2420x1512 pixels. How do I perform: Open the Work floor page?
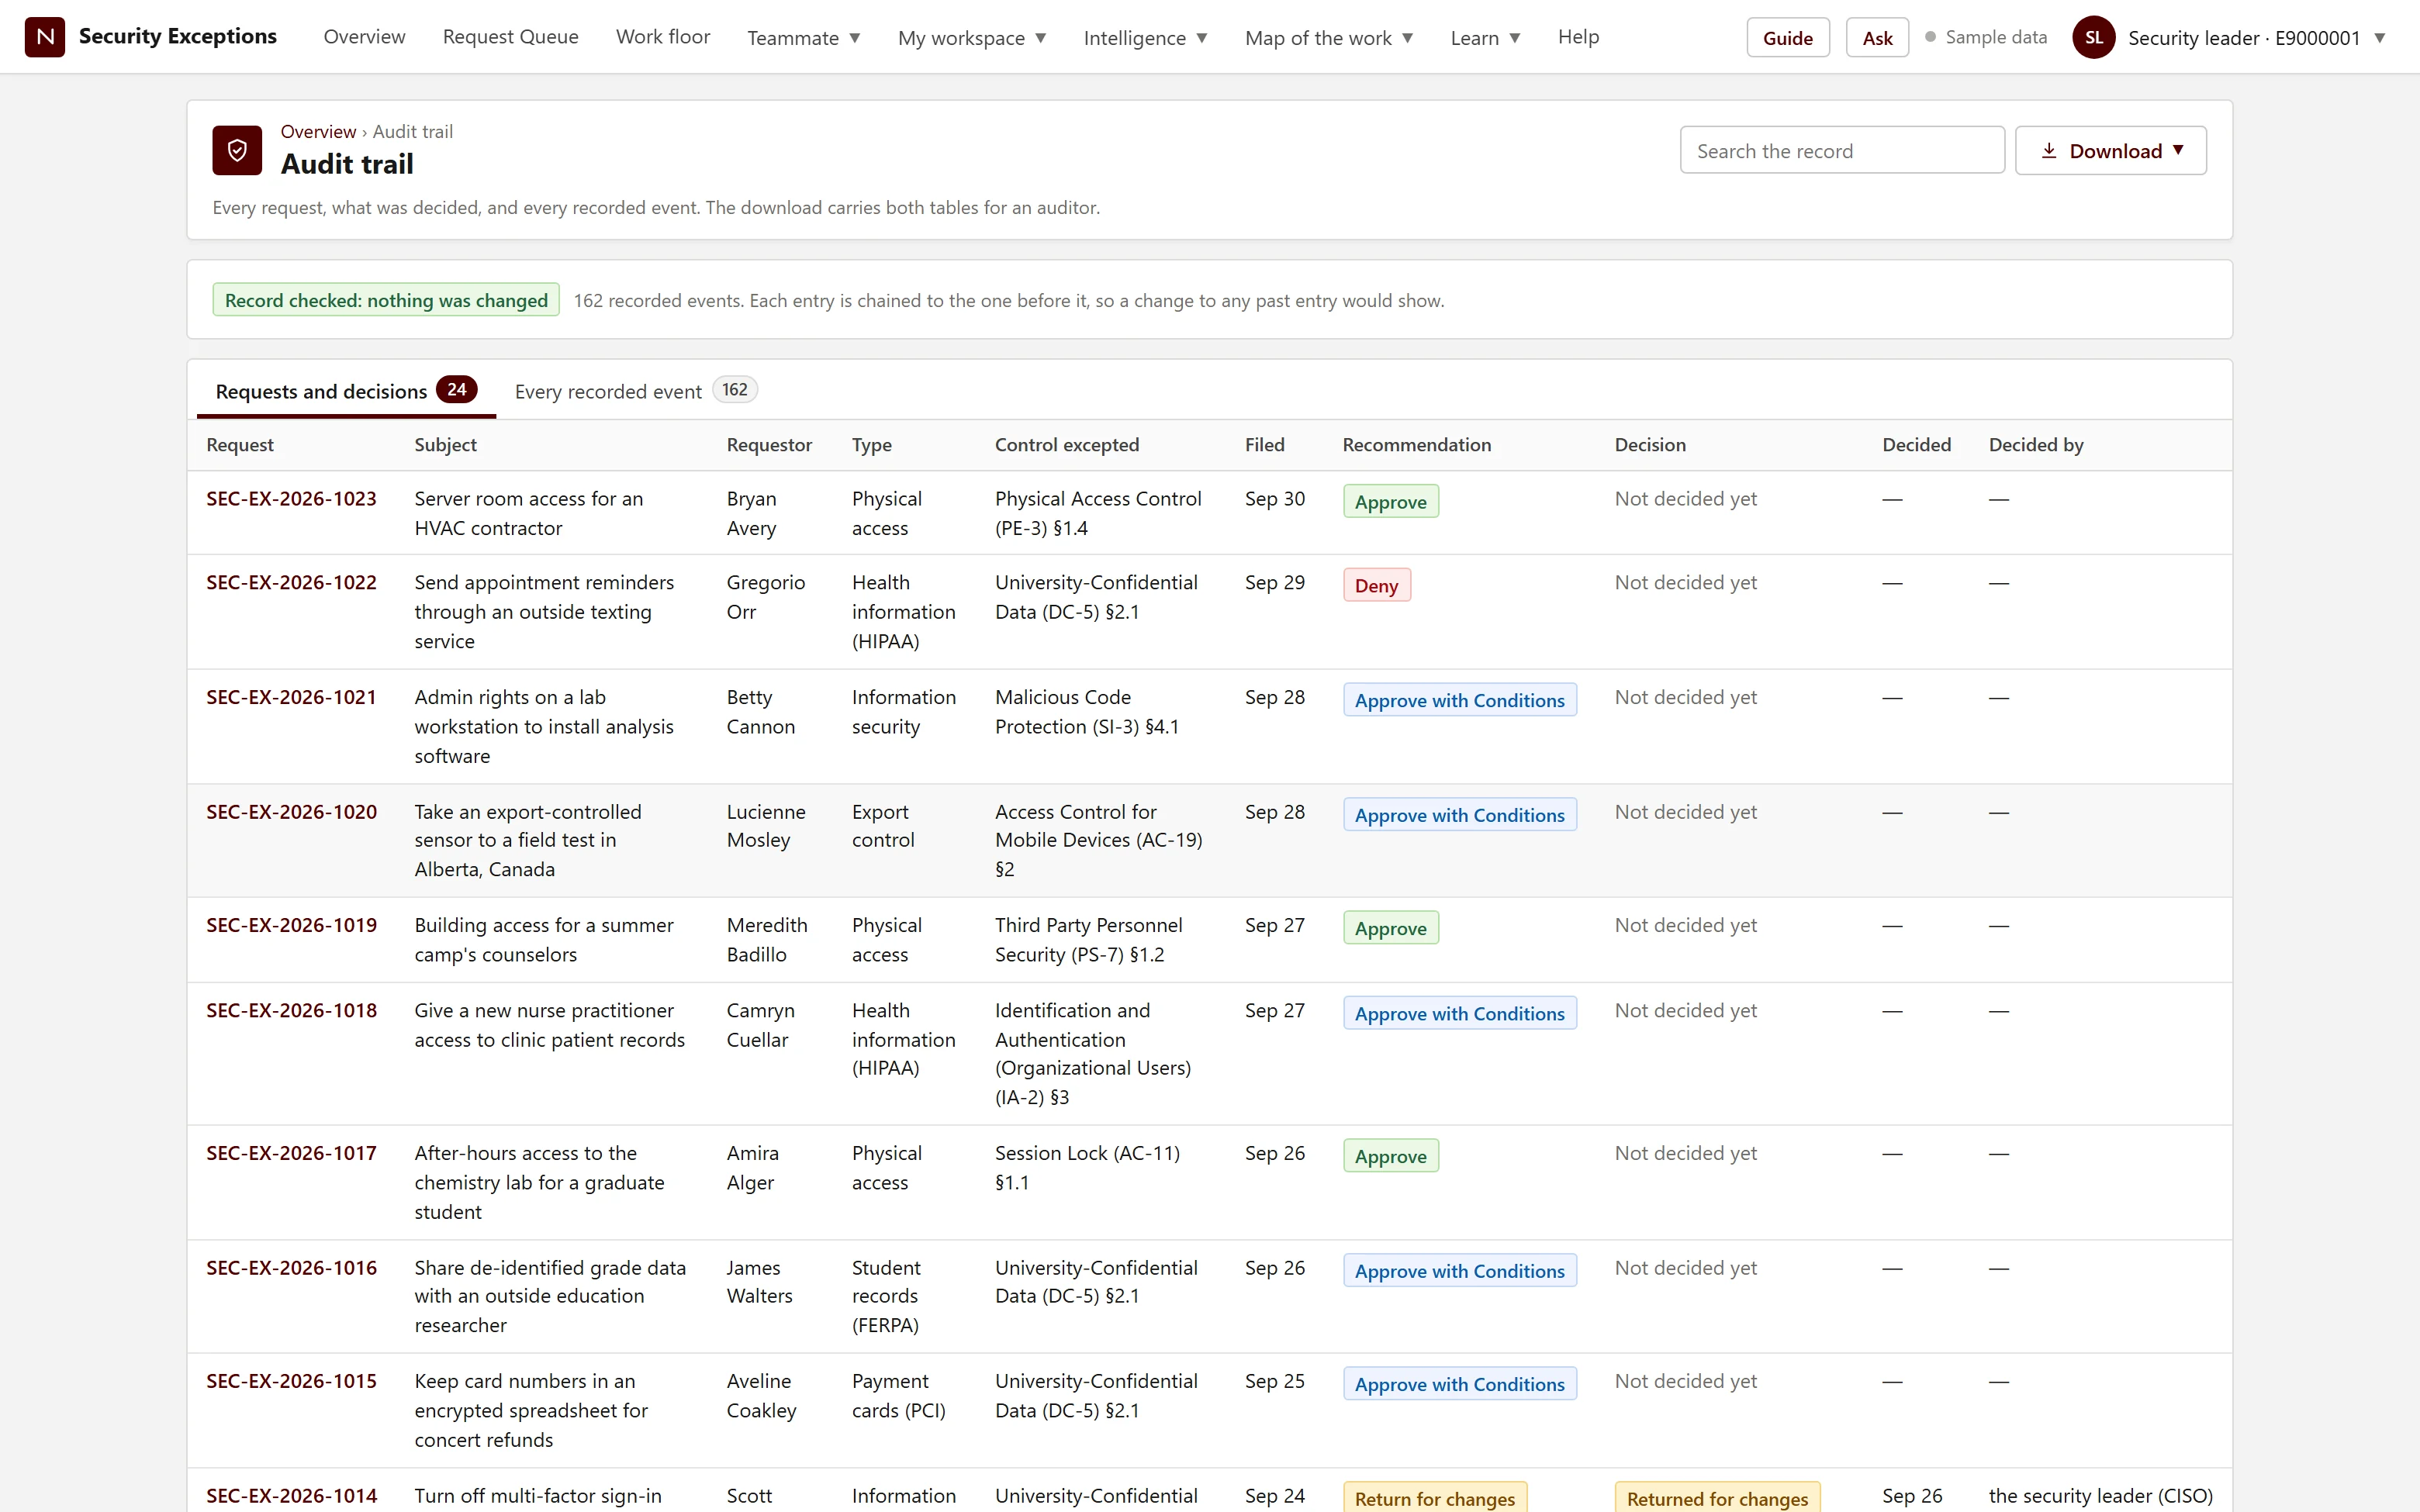pos(662,37)
